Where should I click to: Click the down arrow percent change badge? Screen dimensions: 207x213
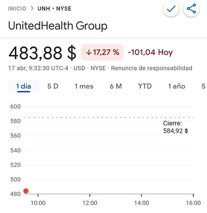[x=102, y=52]
